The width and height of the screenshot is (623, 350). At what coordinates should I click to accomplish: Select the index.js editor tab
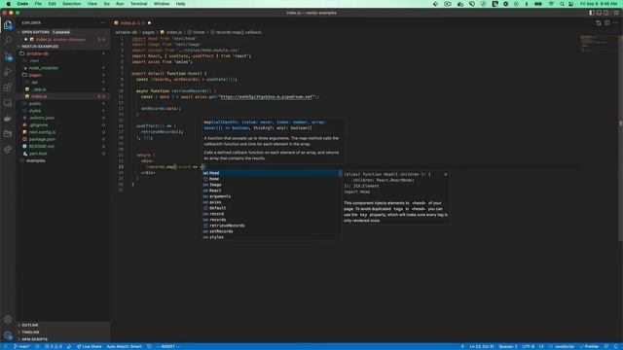point(132,23)
